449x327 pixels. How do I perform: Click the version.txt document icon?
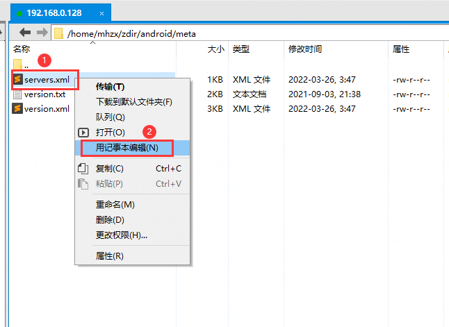pos(17,94)
